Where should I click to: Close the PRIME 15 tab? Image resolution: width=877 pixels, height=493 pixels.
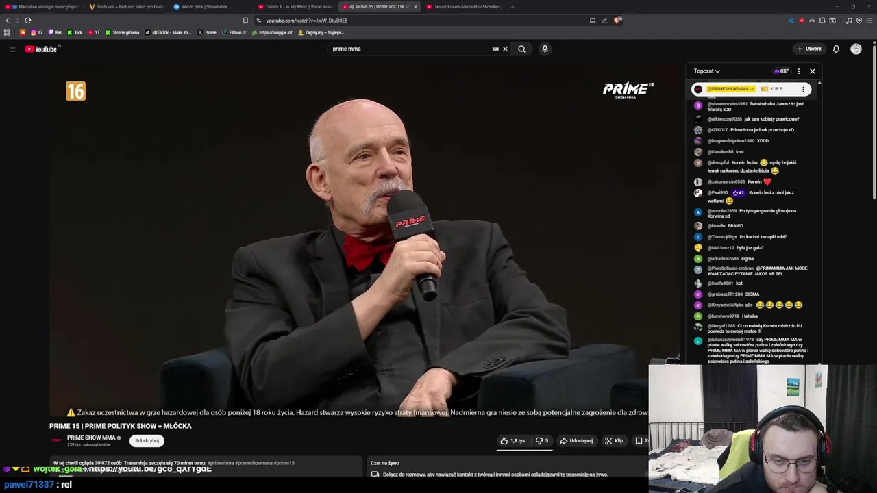(x=415, y=7)
